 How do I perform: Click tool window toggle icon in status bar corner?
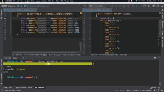point(2,90)
